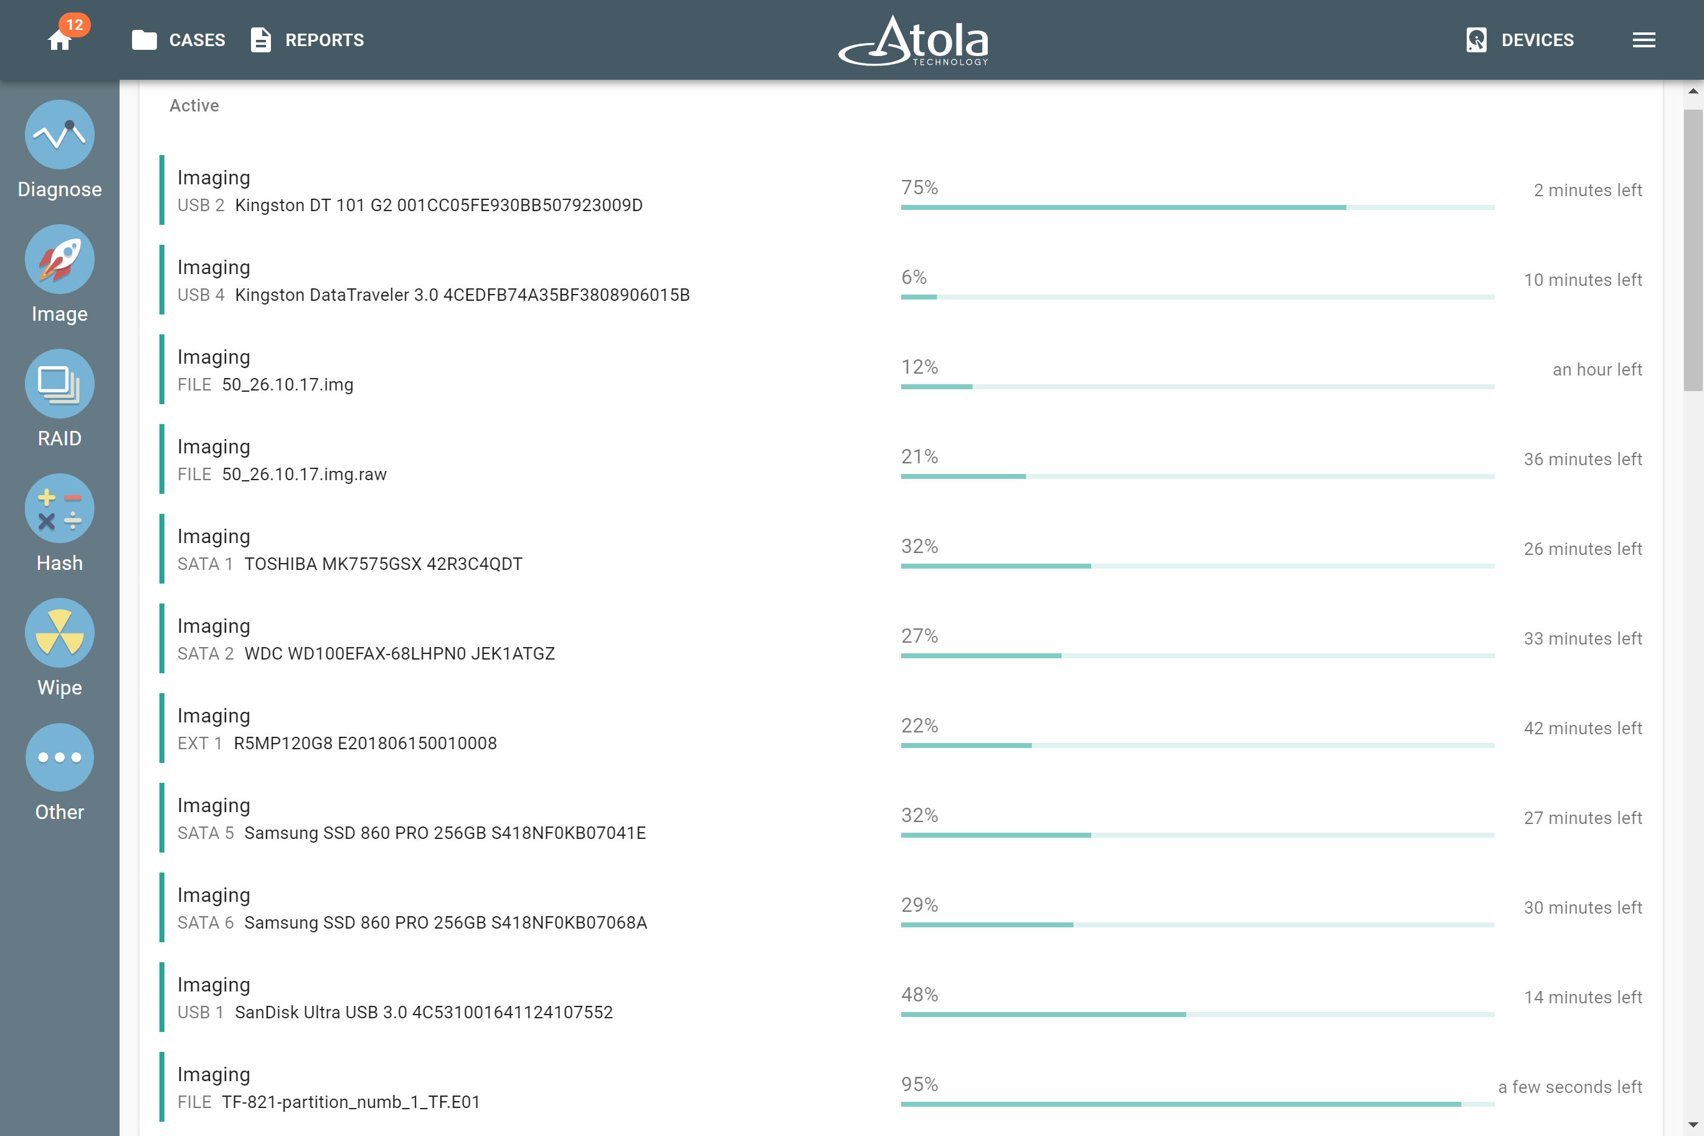Image resolution: width=1704 pixels, height=1136 pixels.
Task: Click the 29% progress value
Action: [x=919, y=905]
